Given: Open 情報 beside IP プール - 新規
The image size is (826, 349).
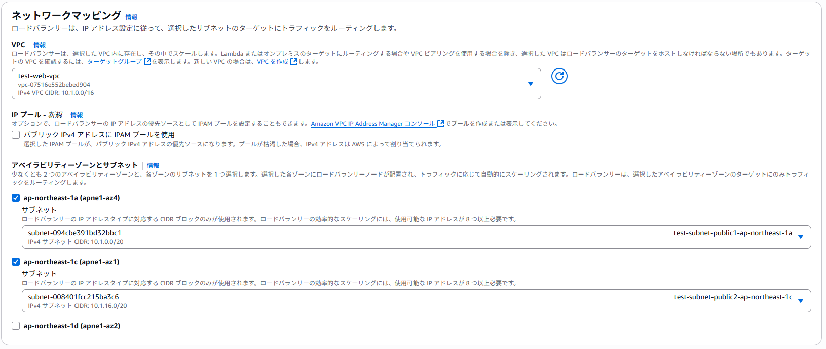Looking at the screenshot, I should 77,115.
